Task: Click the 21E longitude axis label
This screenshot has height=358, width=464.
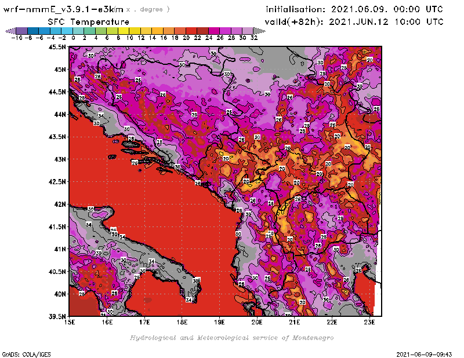Action: [x=294, y=322]
